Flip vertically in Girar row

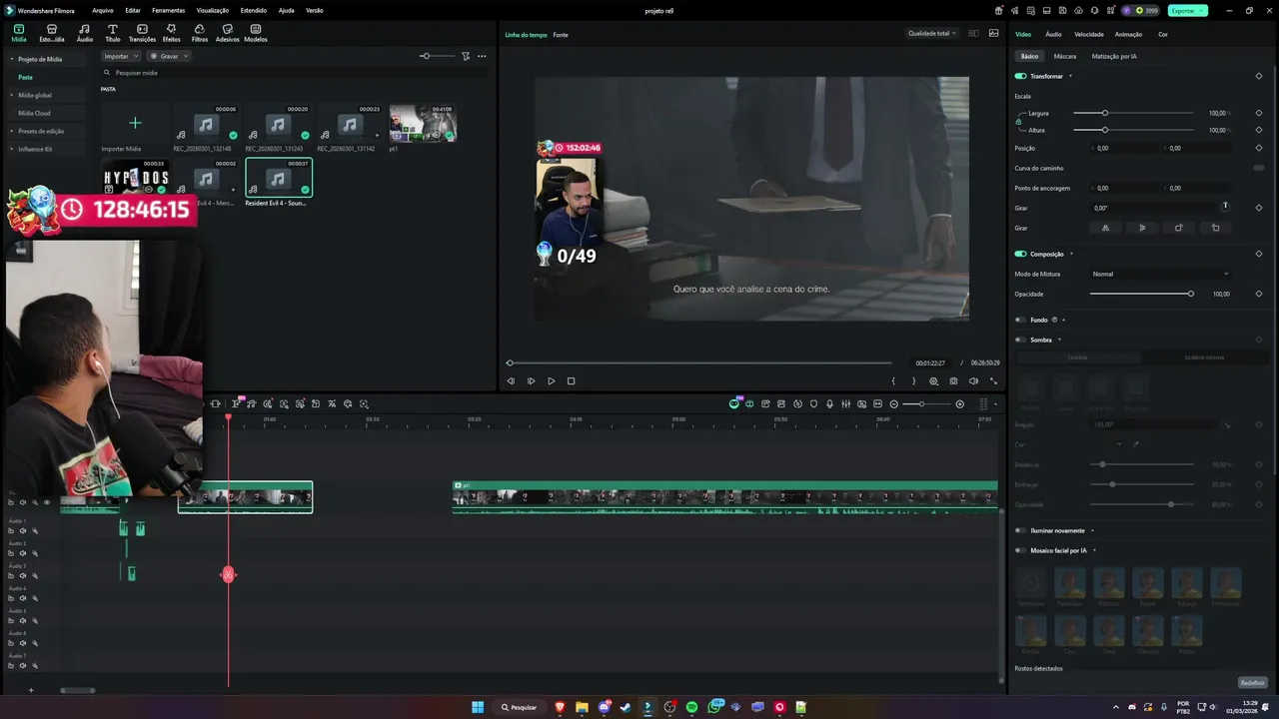(1142, 228)
